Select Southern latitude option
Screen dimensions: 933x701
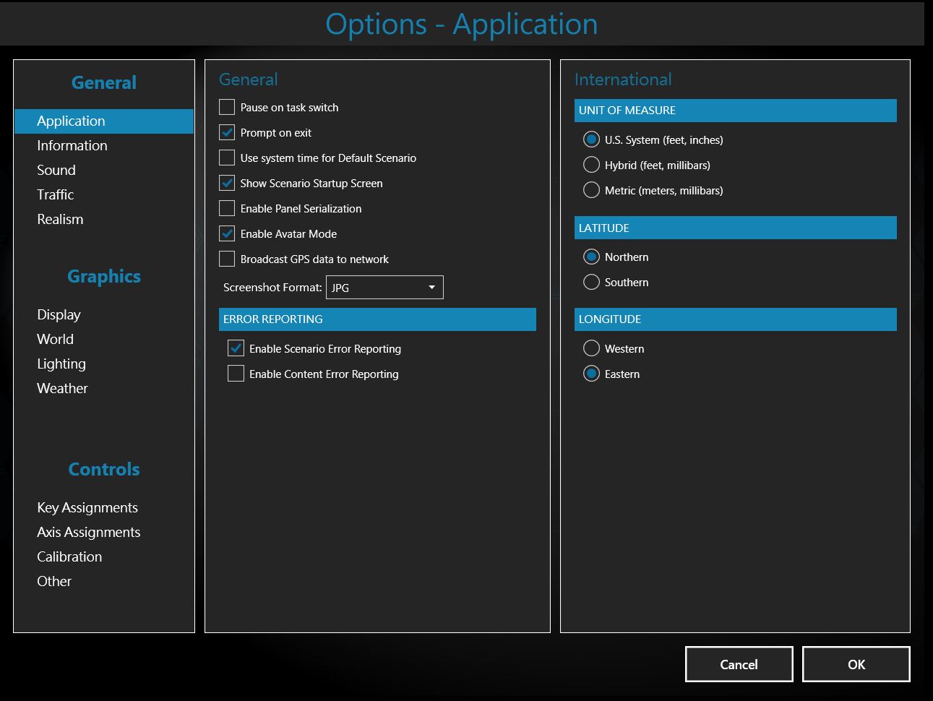(591, 282)
